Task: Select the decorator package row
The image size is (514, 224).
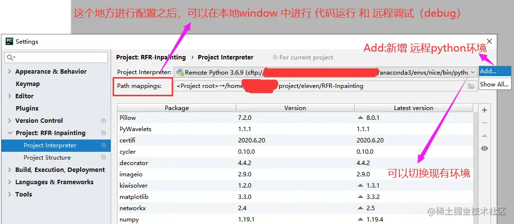Action: pyautogui.click(x=295, y=163)
